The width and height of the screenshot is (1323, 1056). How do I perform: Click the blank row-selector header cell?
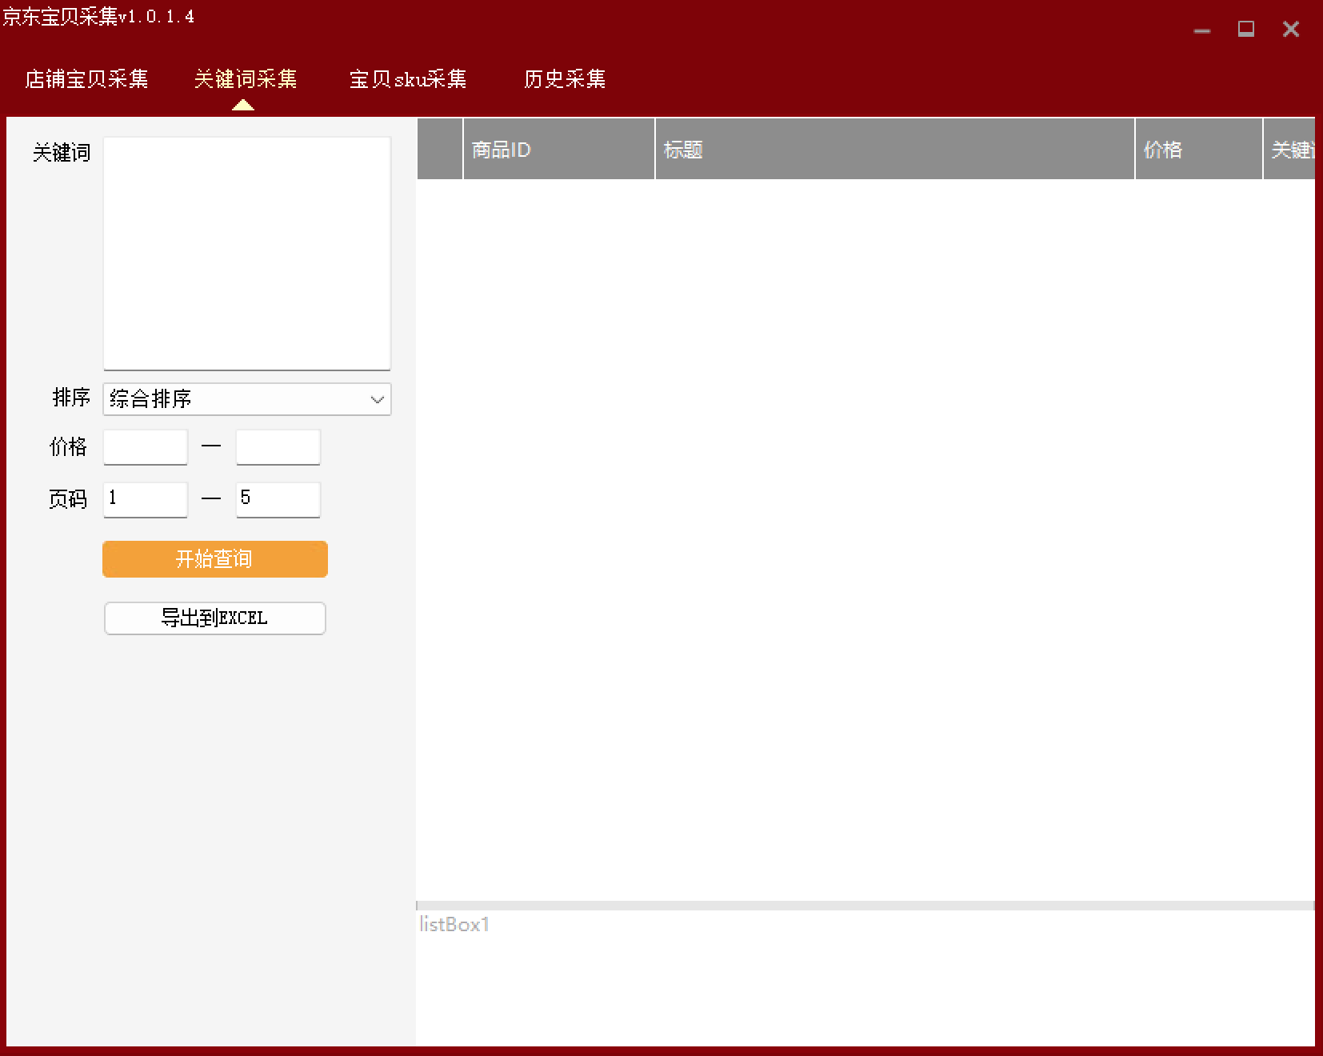click(440, 149)
